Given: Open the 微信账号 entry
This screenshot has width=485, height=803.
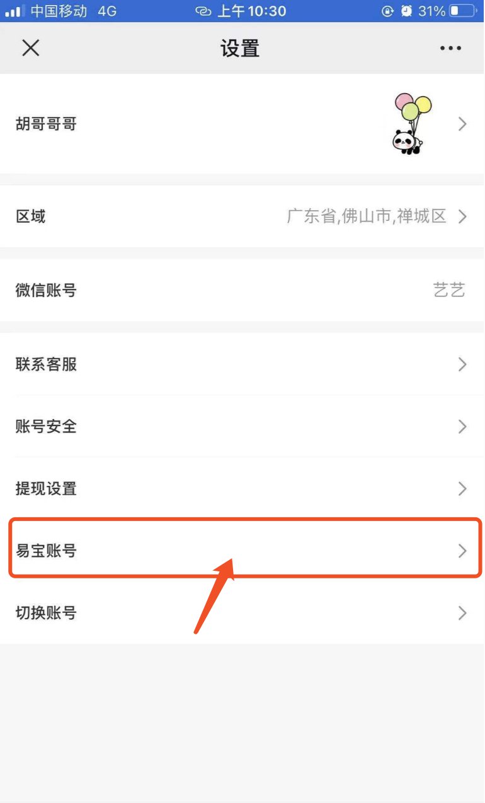Looking at the screenshot, I should pos(243,290).
